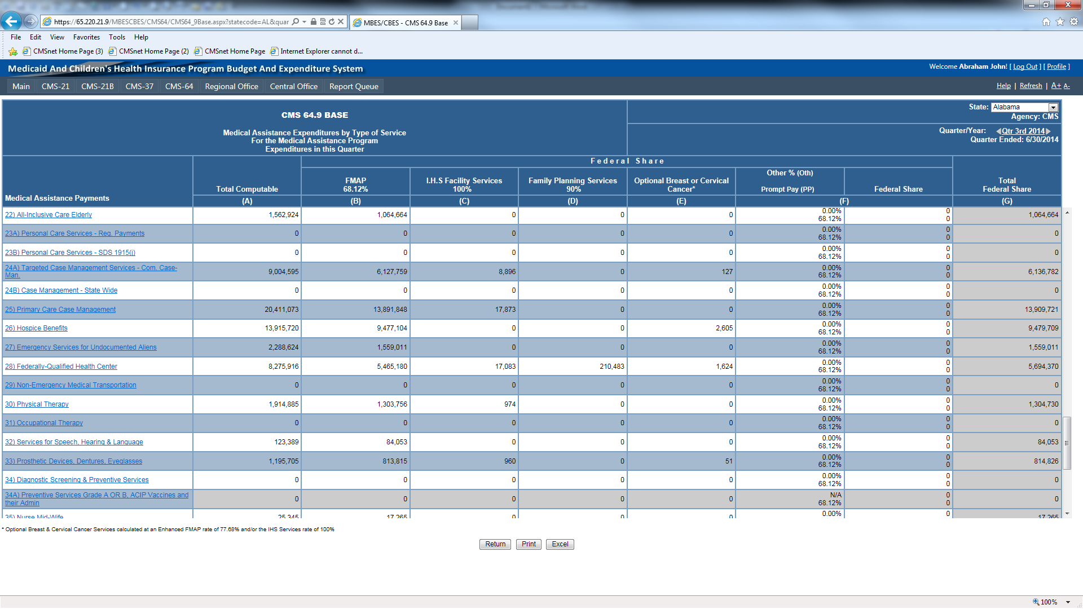Click the address bar search magnifier icon
Image resolution: width=1083 pixels, height=609 pixels.
click(296, 22)
